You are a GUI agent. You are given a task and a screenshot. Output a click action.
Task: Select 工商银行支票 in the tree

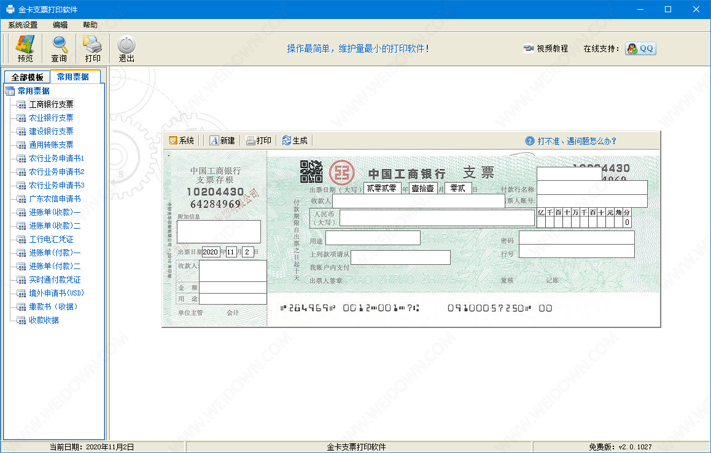pos(51,105)
